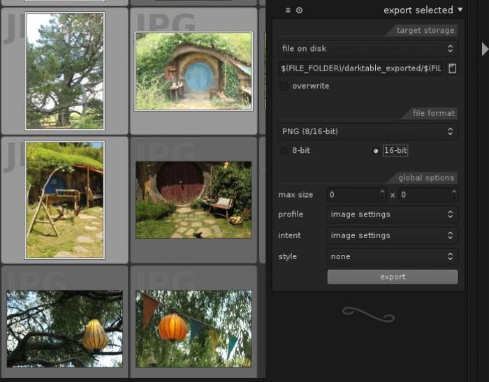Open the intent dropdown
The width and height of the screenshot is (489, 382).
pos(392,235)
